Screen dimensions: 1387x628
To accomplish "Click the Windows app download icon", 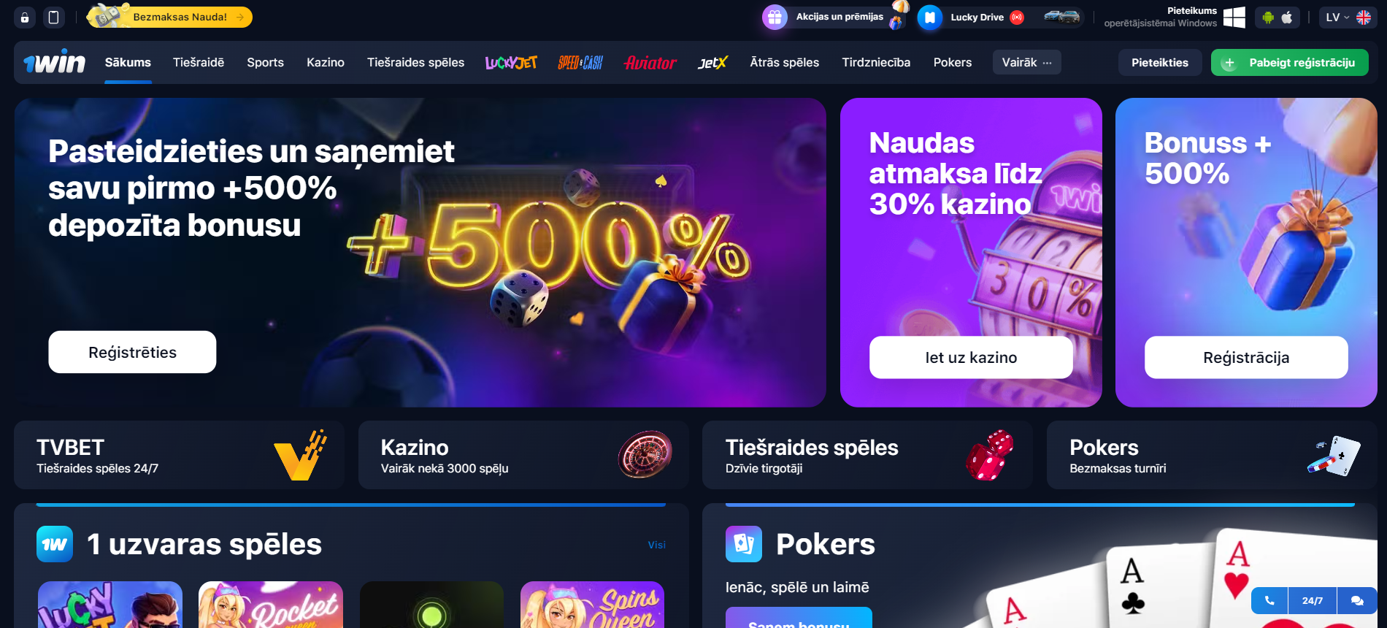I will pyautogui.click(x=1234, y=18).
